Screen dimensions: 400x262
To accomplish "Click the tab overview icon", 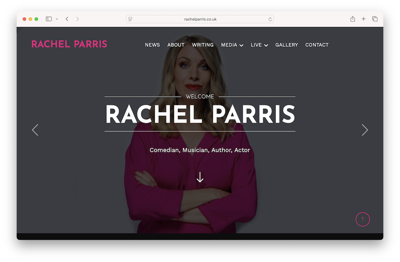I will (x=375, y=19).
